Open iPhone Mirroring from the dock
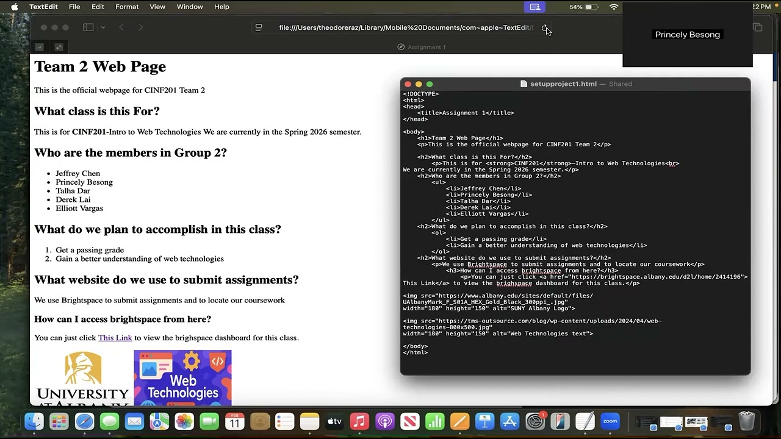The image size is (781, 439). point(560,421)
